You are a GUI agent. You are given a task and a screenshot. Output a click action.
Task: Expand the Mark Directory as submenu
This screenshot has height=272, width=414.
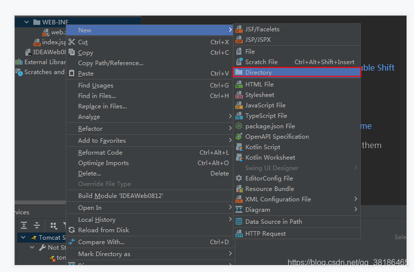click(x=230, y=254)
